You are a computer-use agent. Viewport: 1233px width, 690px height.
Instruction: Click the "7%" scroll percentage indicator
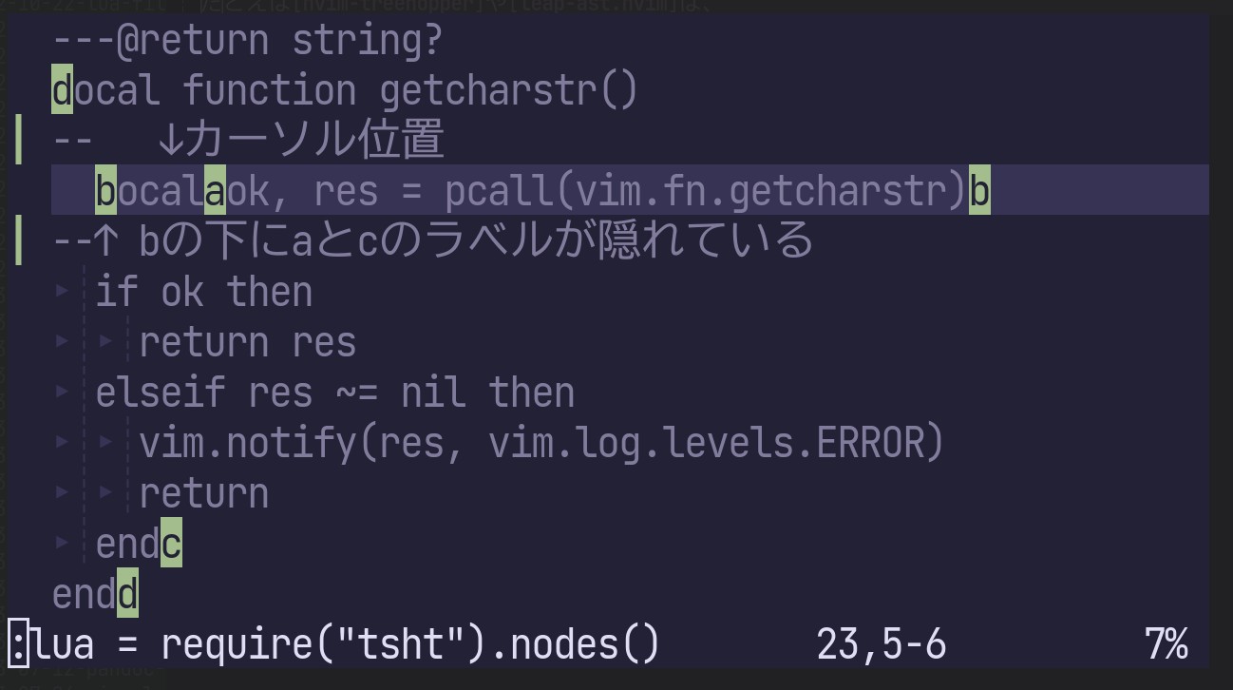(1166, 644)
